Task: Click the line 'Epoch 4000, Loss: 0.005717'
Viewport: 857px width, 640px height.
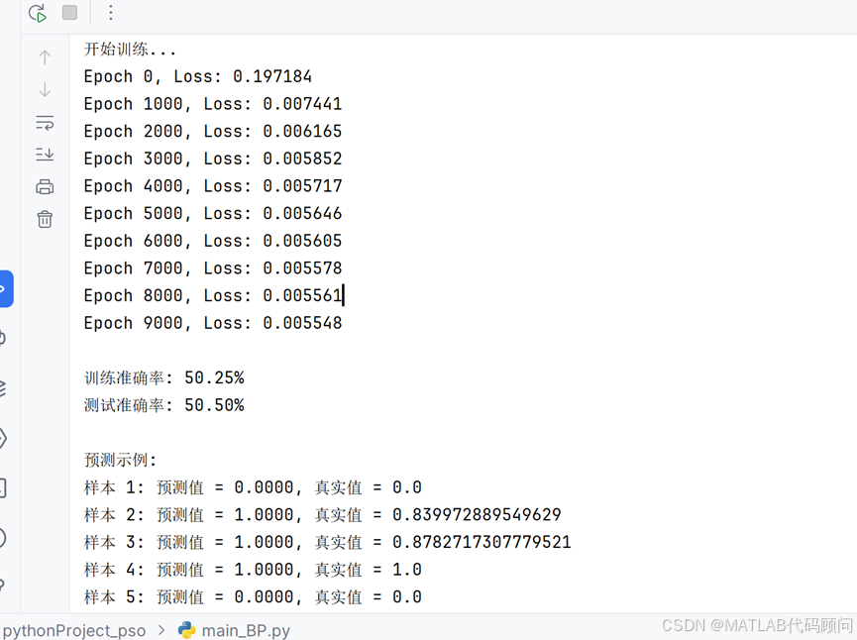Action: click(213, 186)
